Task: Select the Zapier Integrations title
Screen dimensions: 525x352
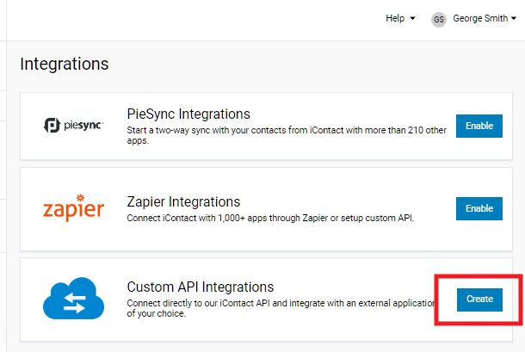Action: [x=183, y=201]
